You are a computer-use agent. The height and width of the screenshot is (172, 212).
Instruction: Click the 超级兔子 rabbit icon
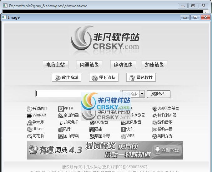[61, 123]
